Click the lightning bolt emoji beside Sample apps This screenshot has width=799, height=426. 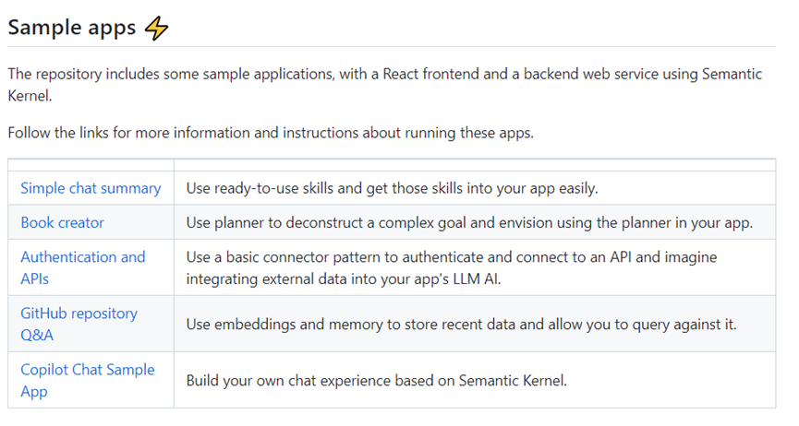156,28
